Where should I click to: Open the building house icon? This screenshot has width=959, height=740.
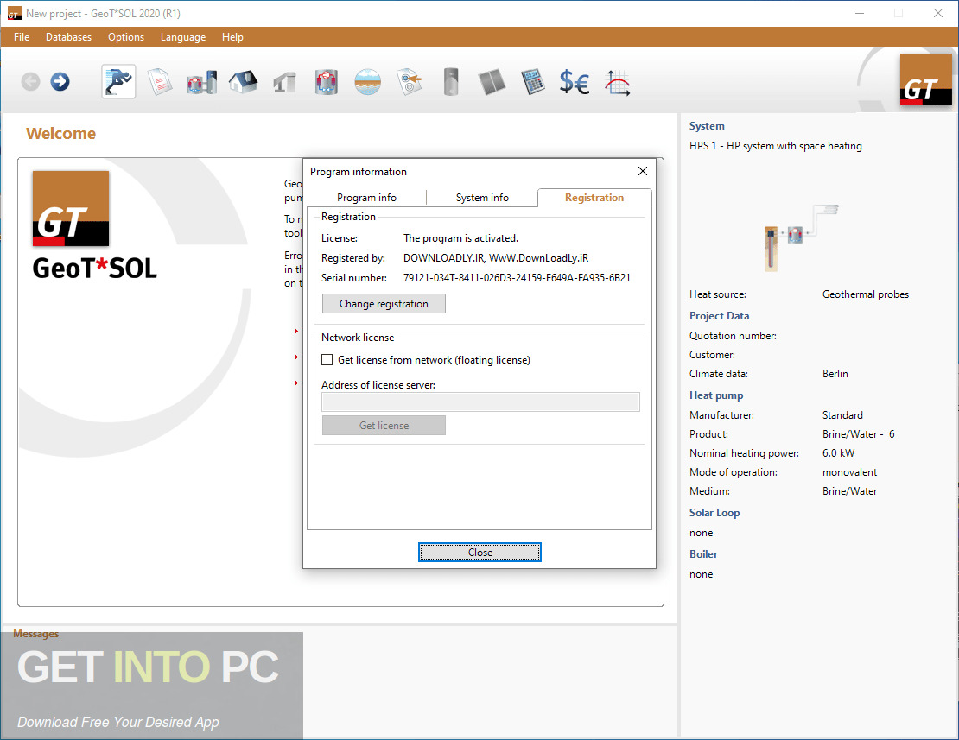coord(243,81)
